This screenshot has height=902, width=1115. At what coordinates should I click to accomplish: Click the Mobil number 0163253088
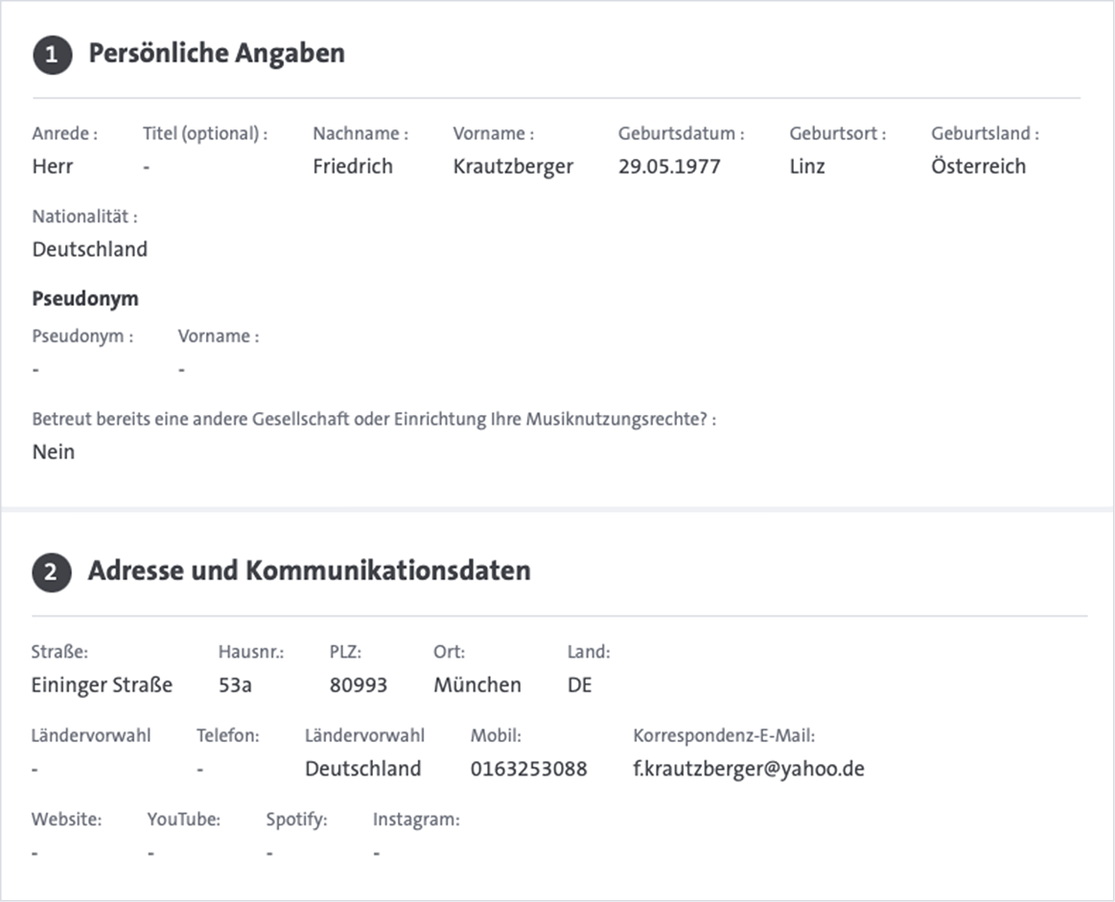click(525, 769)
